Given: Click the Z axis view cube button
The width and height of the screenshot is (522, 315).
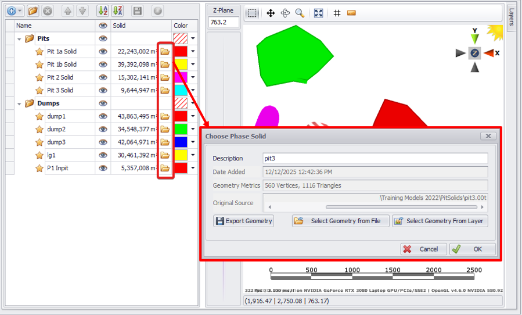Looking at the screenshot, I should click(475, 53).
